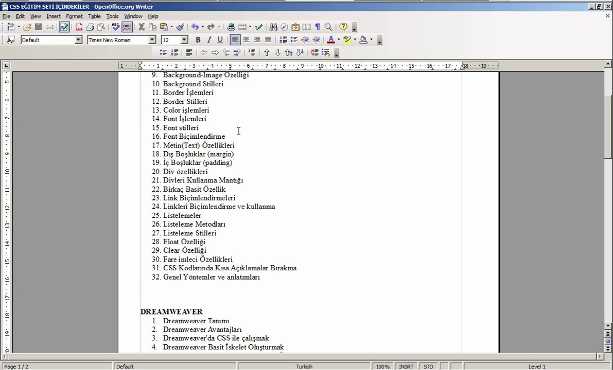
Task: Toggle Bullets On/Off in formatting toolbar
Action: pyautogui.click(x=294, y=40)
